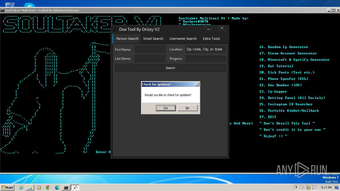Click '~ Dasherr#4870' console text
Screen dimensions: 340x191
tap(193, 21)
